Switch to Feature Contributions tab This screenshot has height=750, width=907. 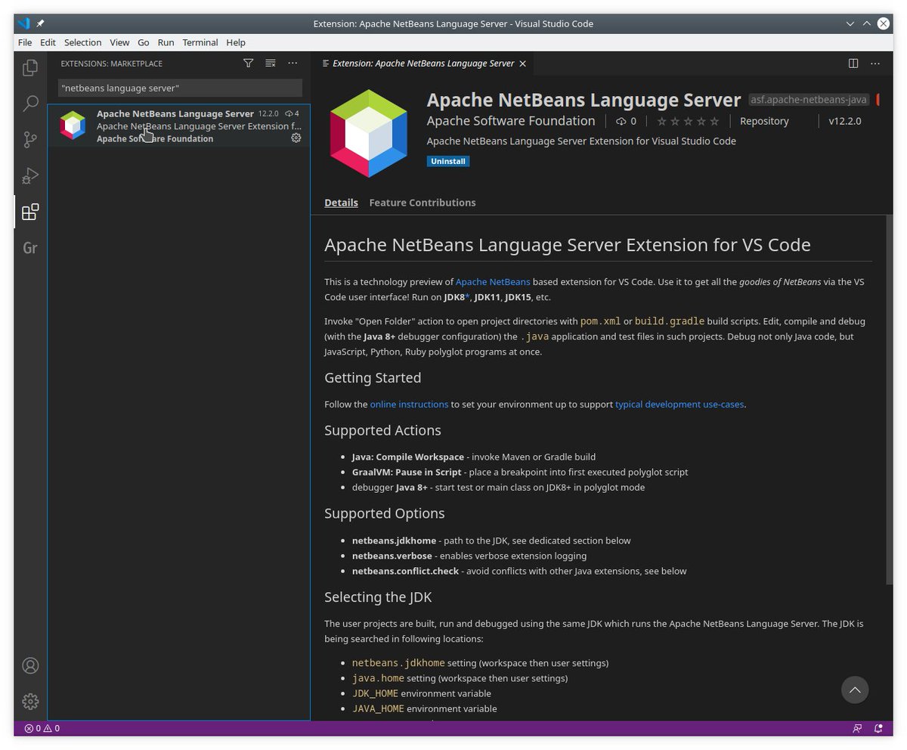[423, 203]
